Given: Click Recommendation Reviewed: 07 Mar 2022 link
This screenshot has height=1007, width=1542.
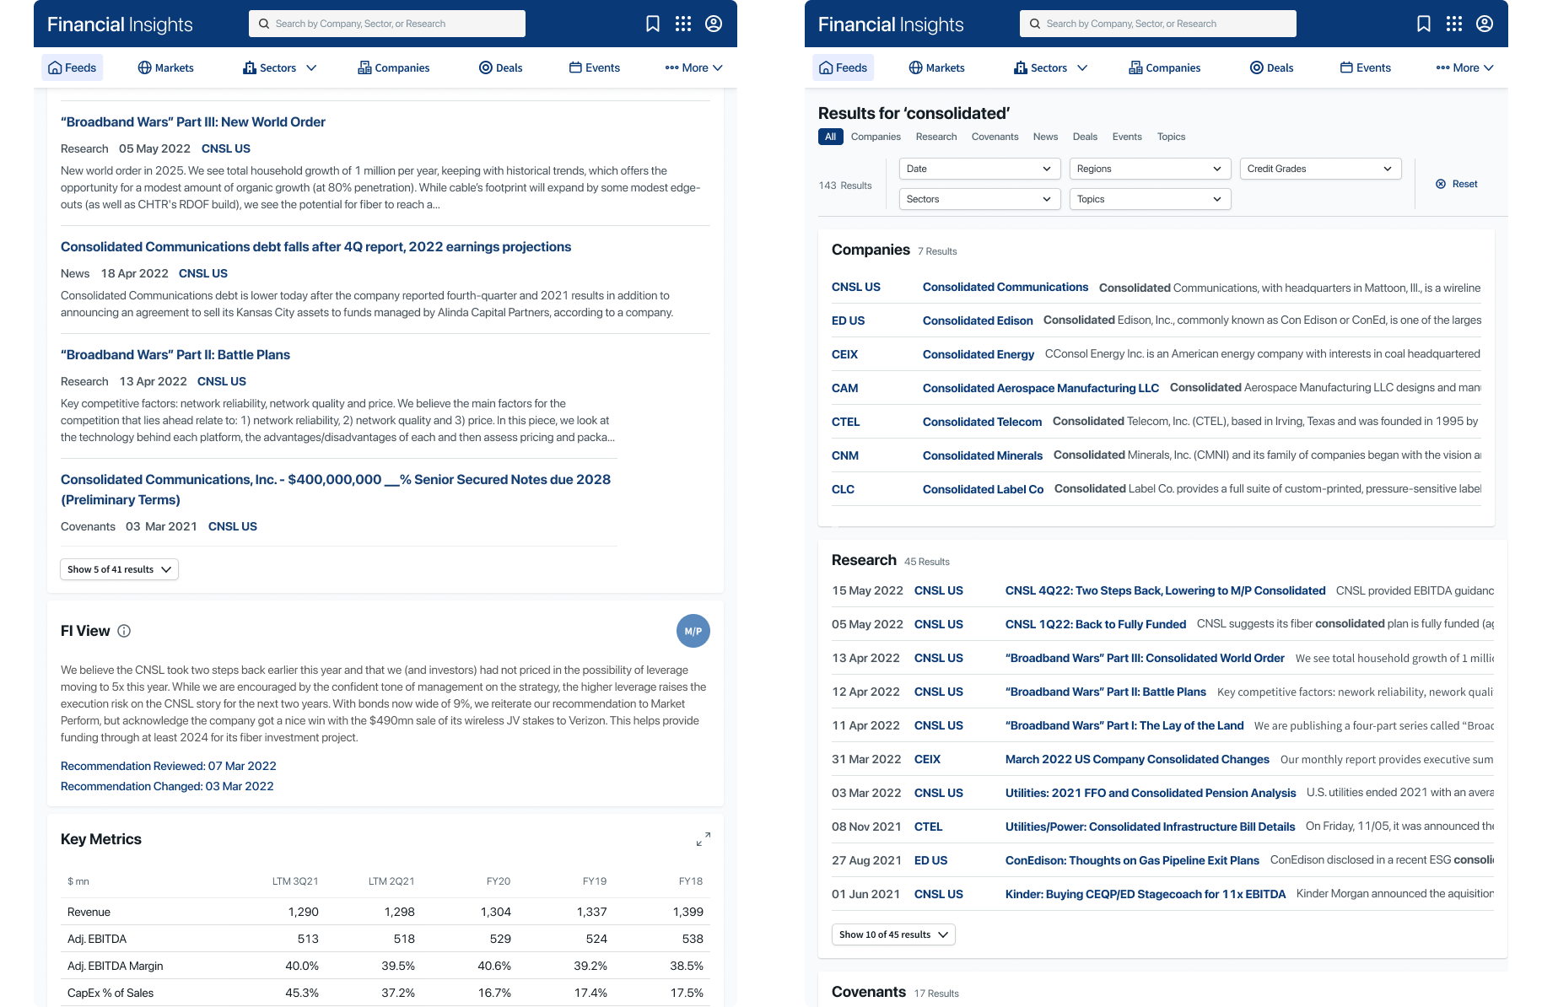Looking at the screenshot, I should 169,766.
